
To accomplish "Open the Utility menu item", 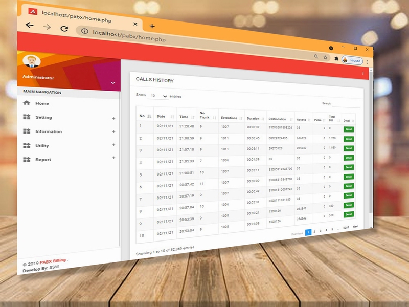I will click(42, 146).
